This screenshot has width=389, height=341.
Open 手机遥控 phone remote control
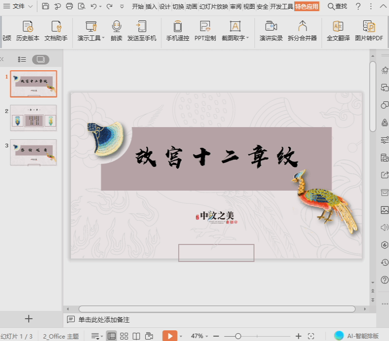coord(178,31)
